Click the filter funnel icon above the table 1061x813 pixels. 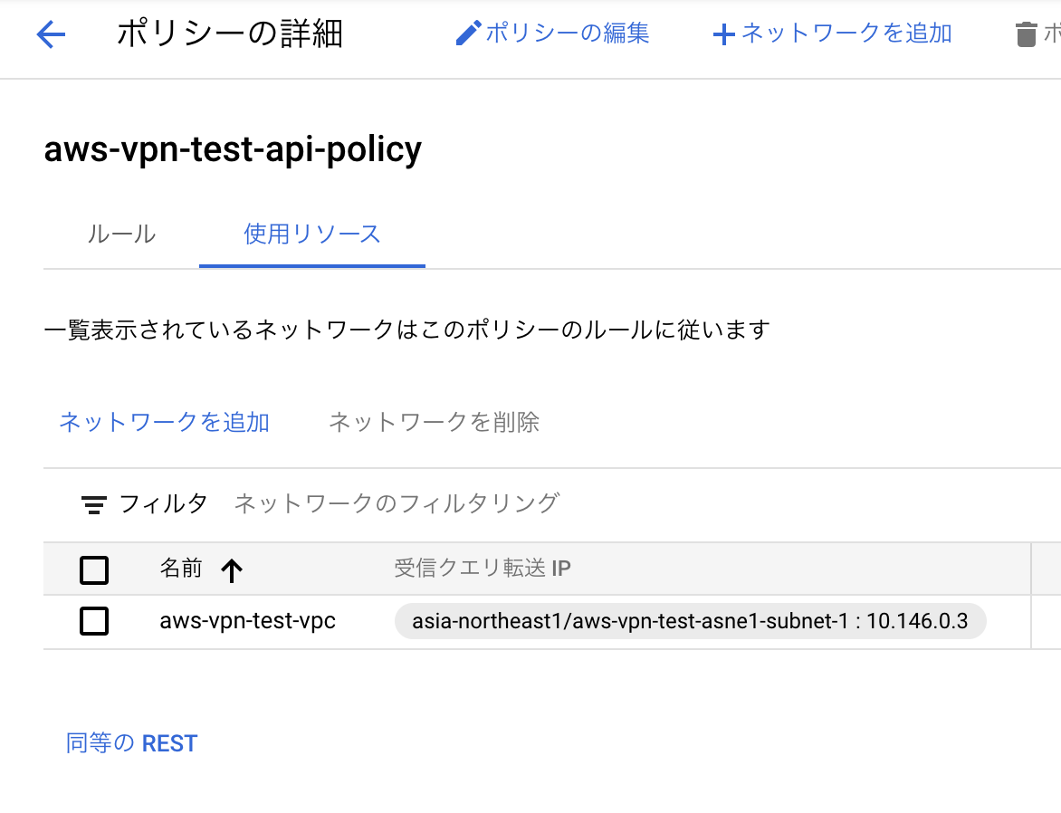(x=94, y=503)
